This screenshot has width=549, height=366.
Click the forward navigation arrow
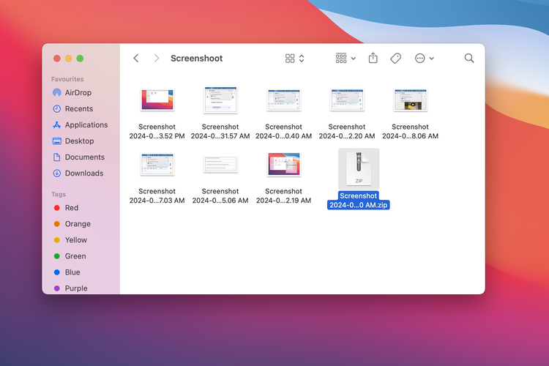156,59
